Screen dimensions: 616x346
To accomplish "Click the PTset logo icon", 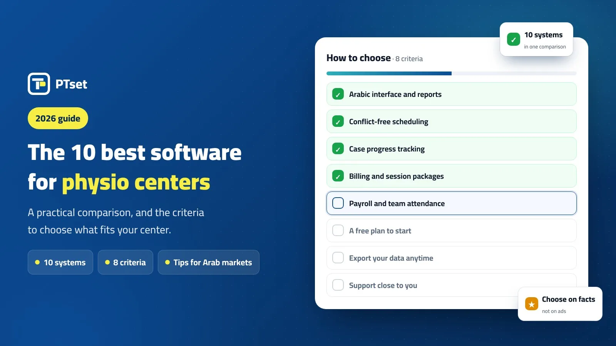I will click(39, 84).
